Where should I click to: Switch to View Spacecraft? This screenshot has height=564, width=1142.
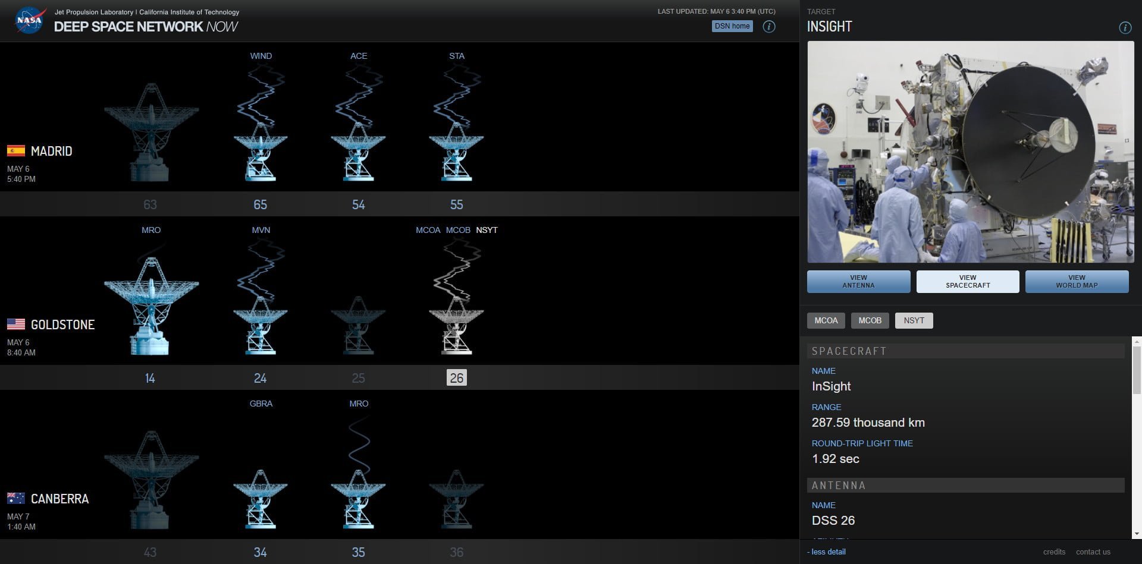tap(968, 282)
